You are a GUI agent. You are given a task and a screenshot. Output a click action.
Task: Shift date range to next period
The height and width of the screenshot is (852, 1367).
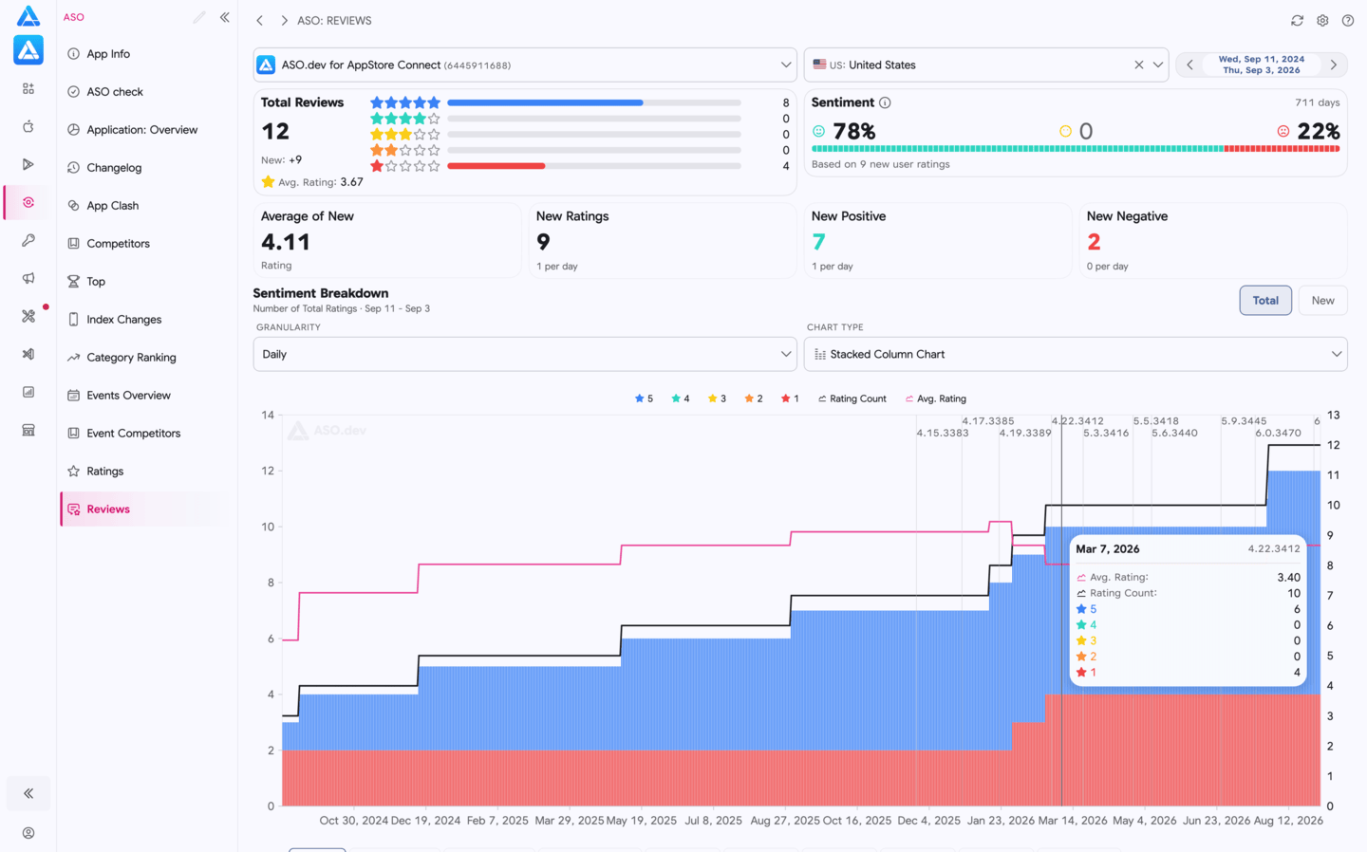pos(1333,65)
